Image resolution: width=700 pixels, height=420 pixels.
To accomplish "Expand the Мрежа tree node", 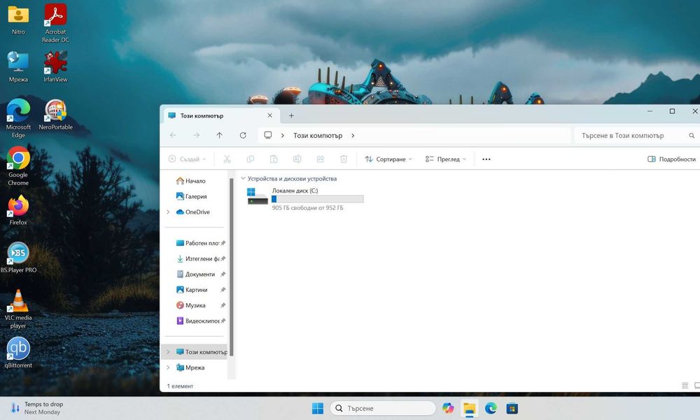I will (x=168, y=367).
